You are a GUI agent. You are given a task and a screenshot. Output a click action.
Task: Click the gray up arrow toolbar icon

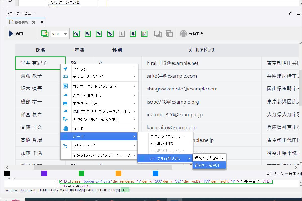point(122,34)
